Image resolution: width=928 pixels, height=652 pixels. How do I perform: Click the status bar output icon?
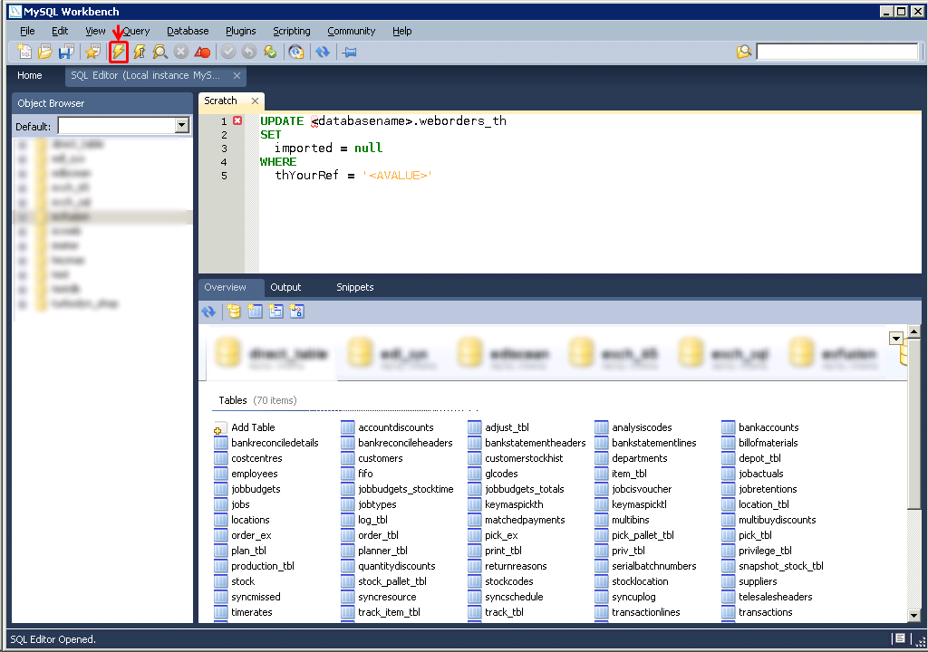(x=900, y=638)
